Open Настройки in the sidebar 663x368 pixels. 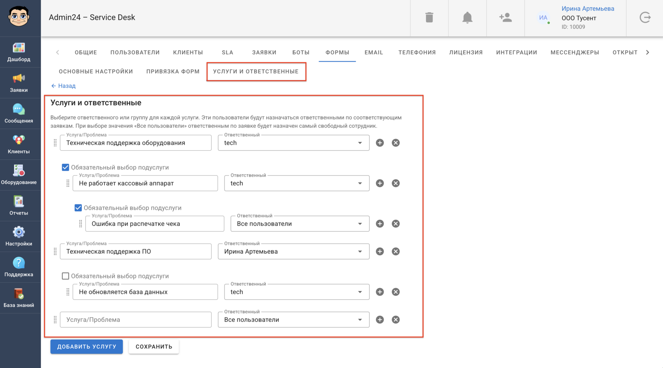point(19,237)
